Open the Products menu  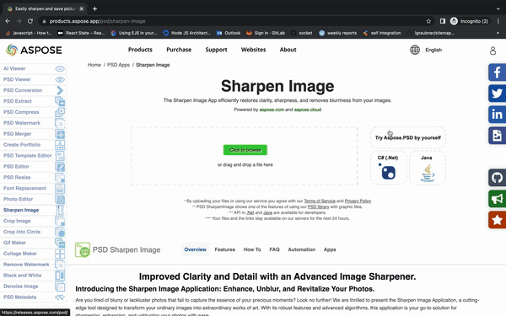pos(140,50)
